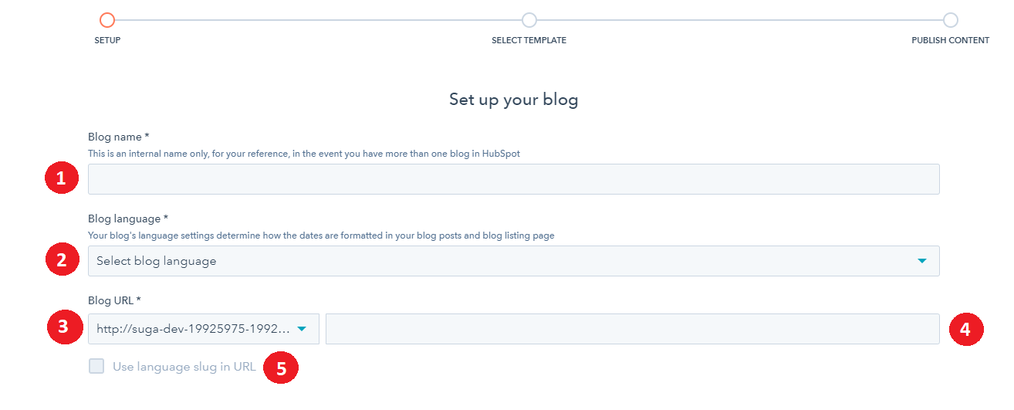
Task: Expand the blog language caret arrow
Action: (921, 261)
